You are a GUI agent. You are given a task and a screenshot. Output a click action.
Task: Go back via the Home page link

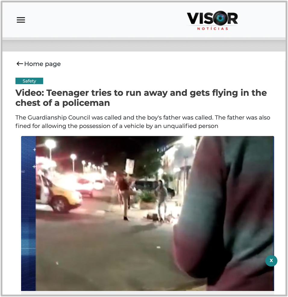[42, 64]
